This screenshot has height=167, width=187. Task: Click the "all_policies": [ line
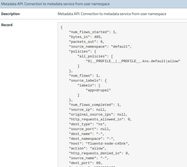(x=95, y=56)
